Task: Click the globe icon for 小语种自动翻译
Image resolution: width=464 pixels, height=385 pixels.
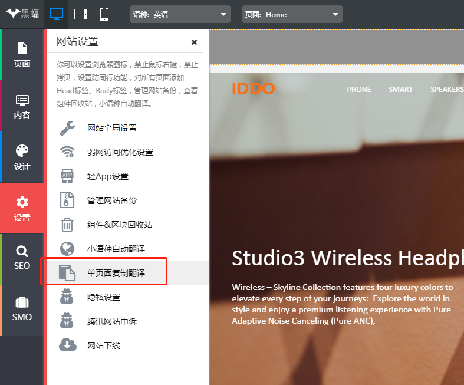Action: [68, 249]
